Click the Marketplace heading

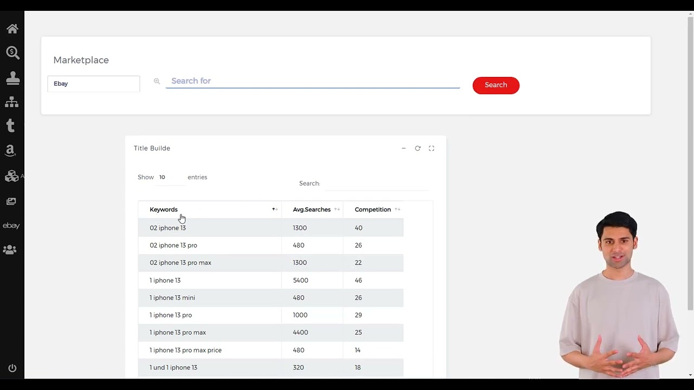click(81, 60)
